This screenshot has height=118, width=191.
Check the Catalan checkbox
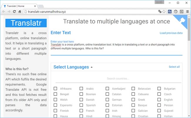click(107, 94)
